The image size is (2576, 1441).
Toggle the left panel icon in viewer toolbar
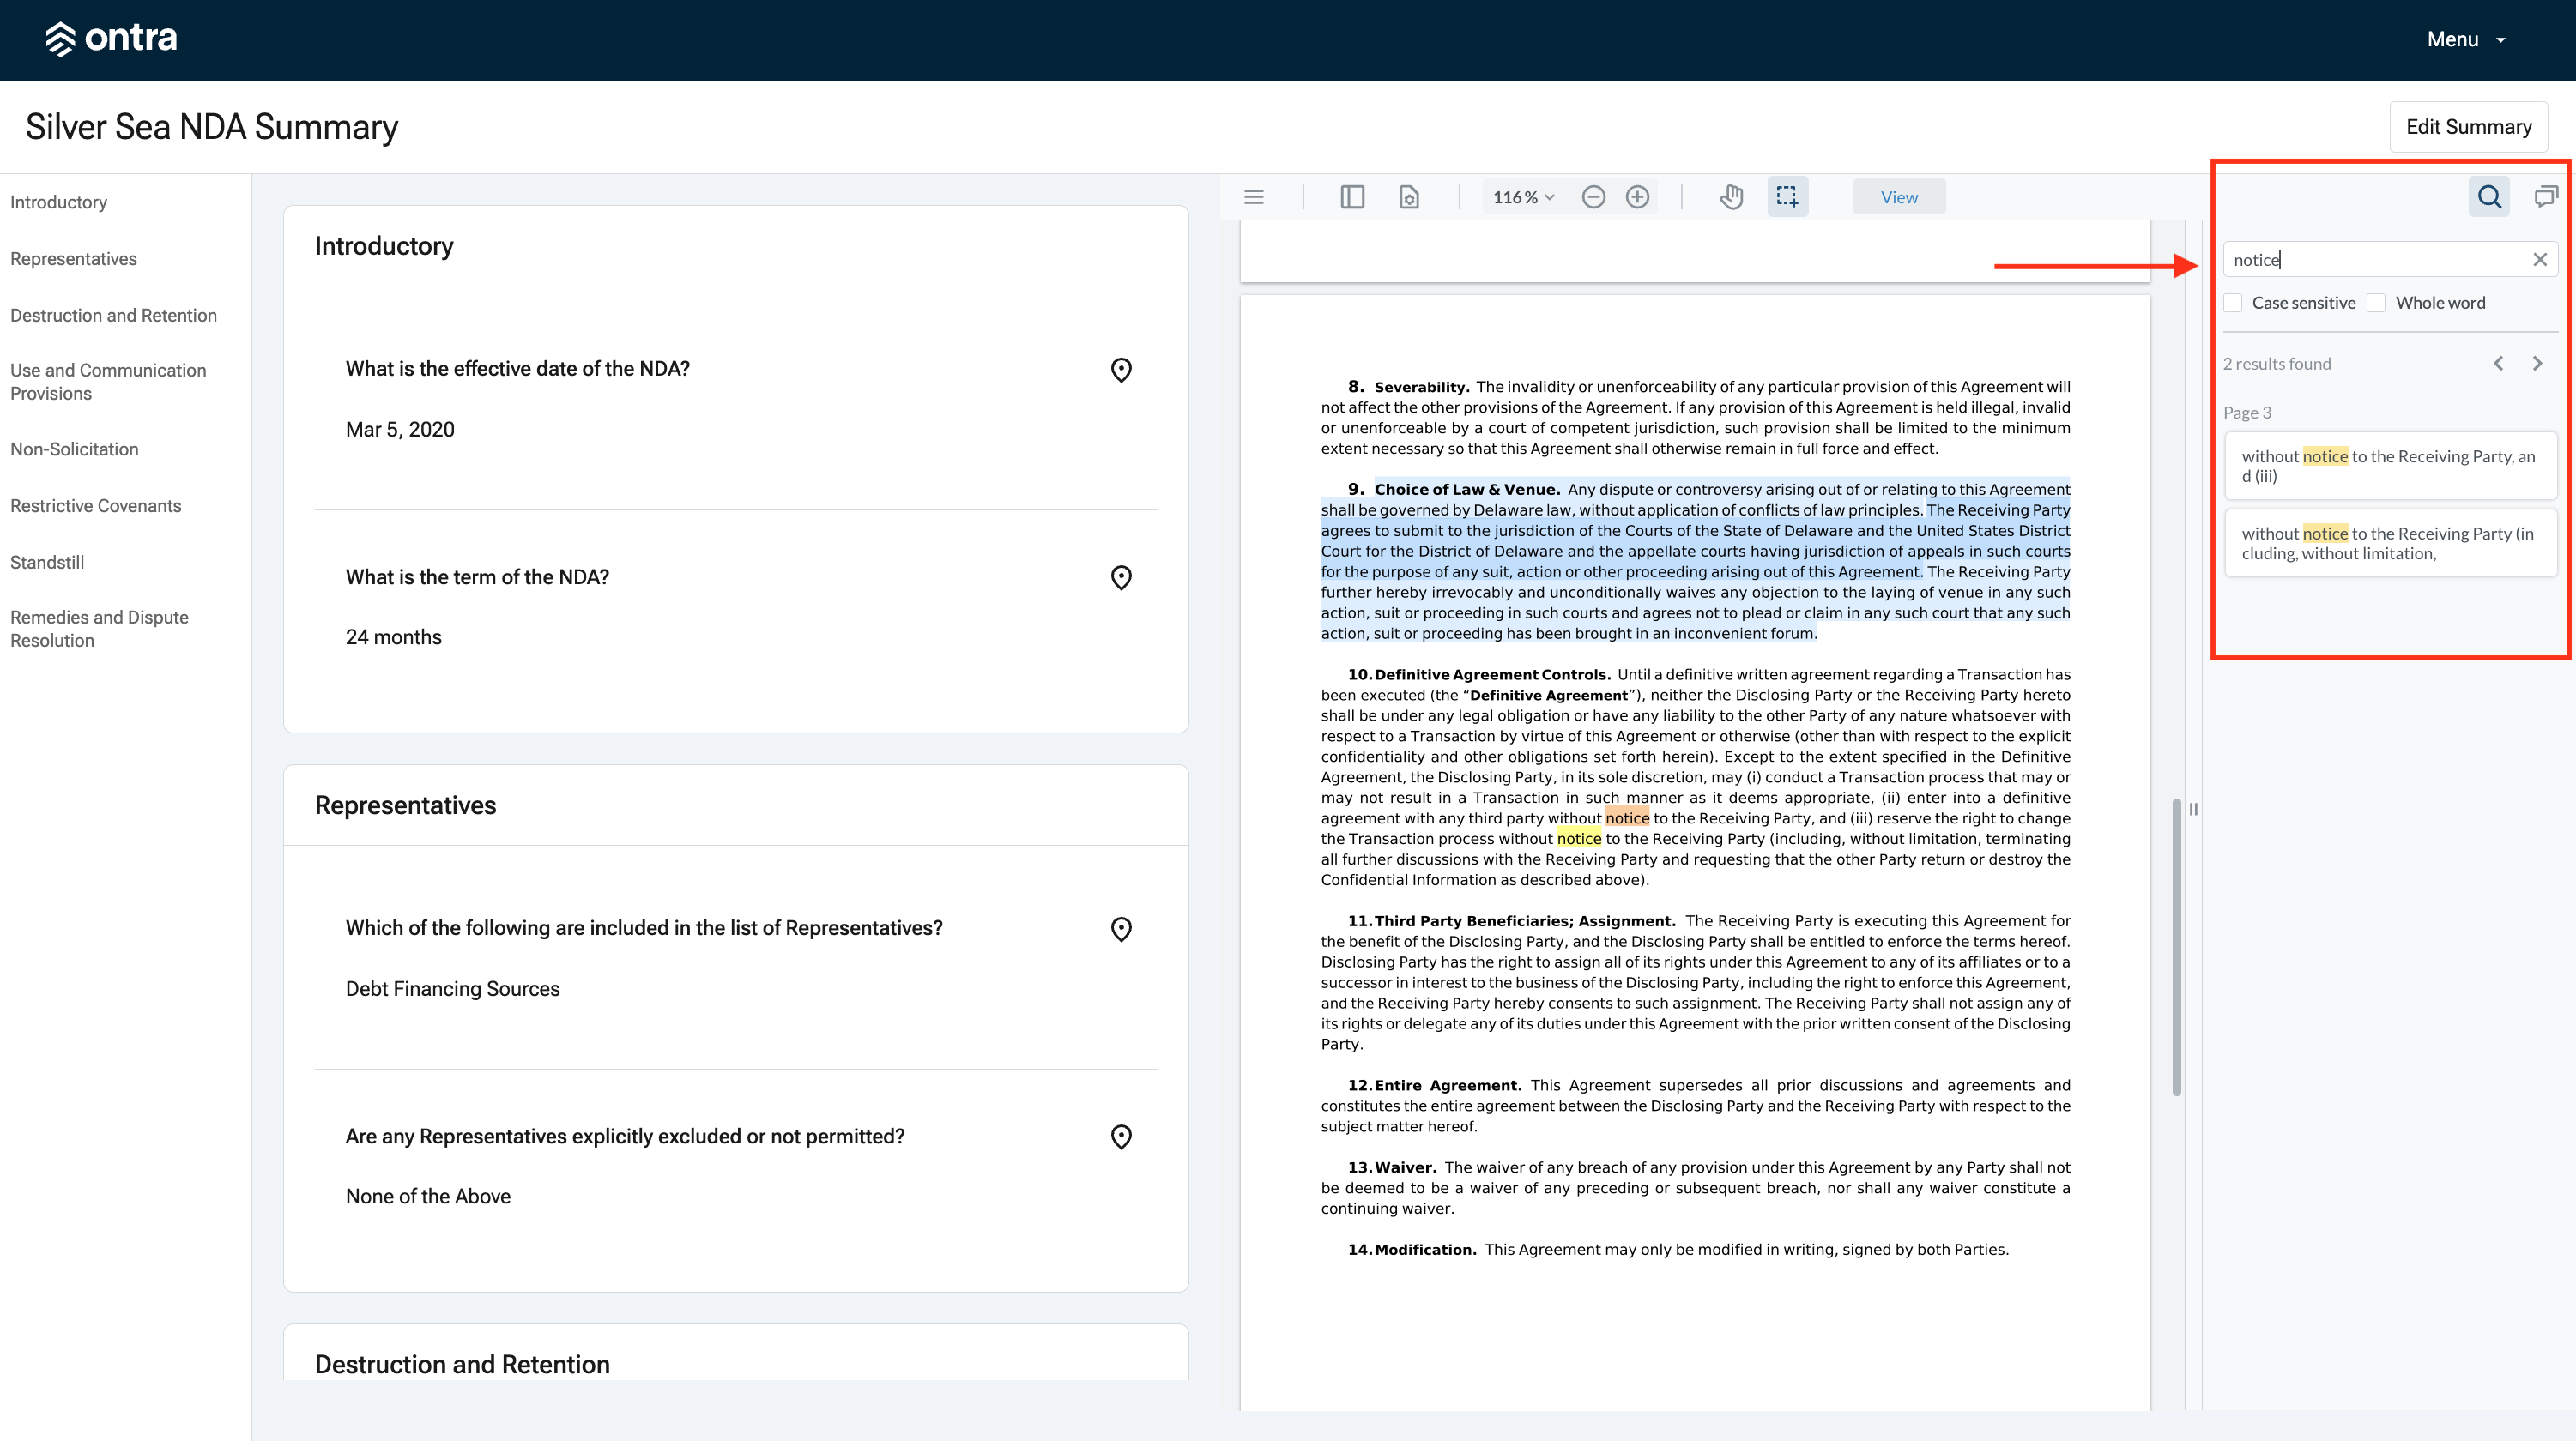[x=1352, y=197]
